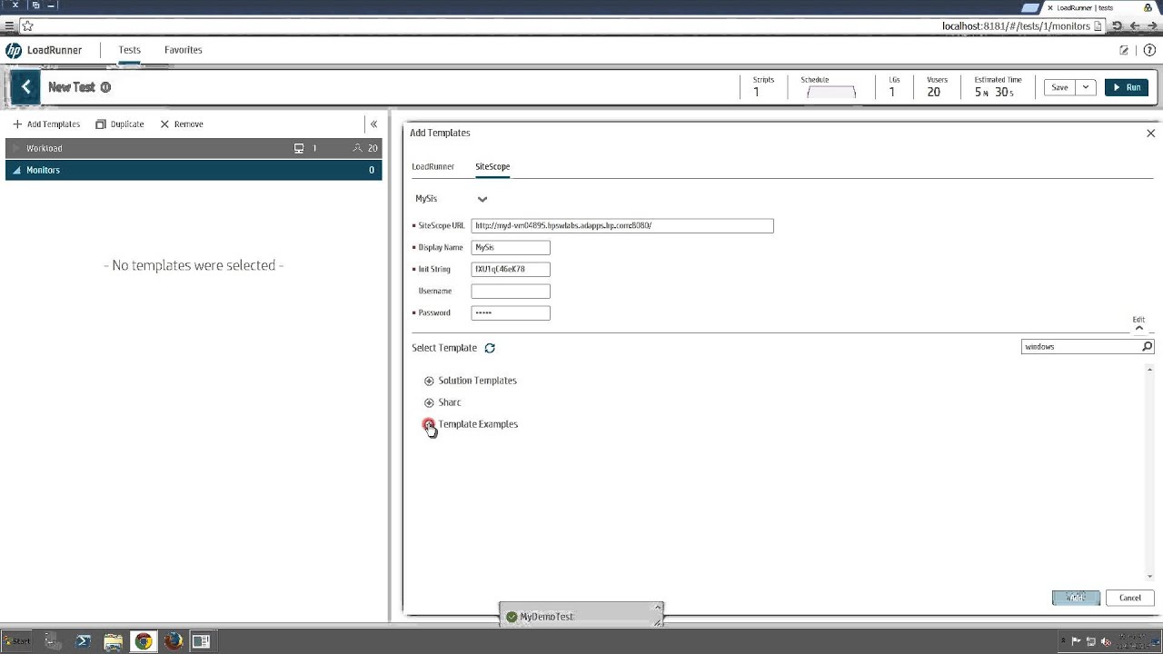Open the Save options dropdown arrow
The image size is (1163, 654).
(x=1085, y=88)
